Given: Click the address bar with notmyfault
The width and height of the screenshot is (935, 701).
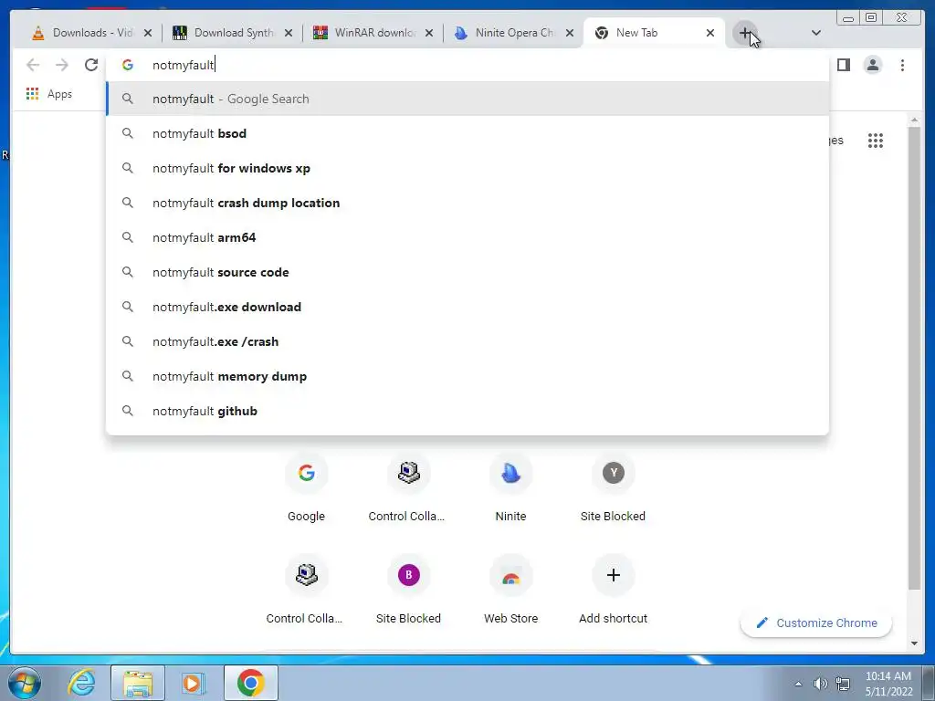Looking at the screenshot, I should pos(467,65).
